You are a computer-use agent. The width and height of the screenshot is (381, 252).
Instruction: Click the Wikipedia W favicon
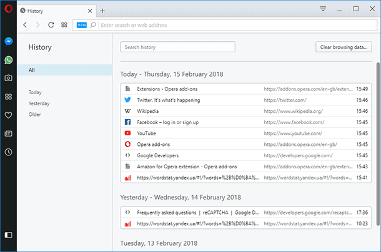pyautogui.click(x=127, y=111)
